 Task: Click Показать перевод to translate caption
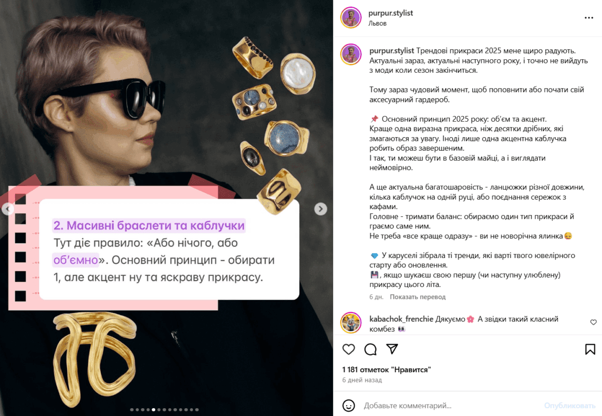coord(417,297)
